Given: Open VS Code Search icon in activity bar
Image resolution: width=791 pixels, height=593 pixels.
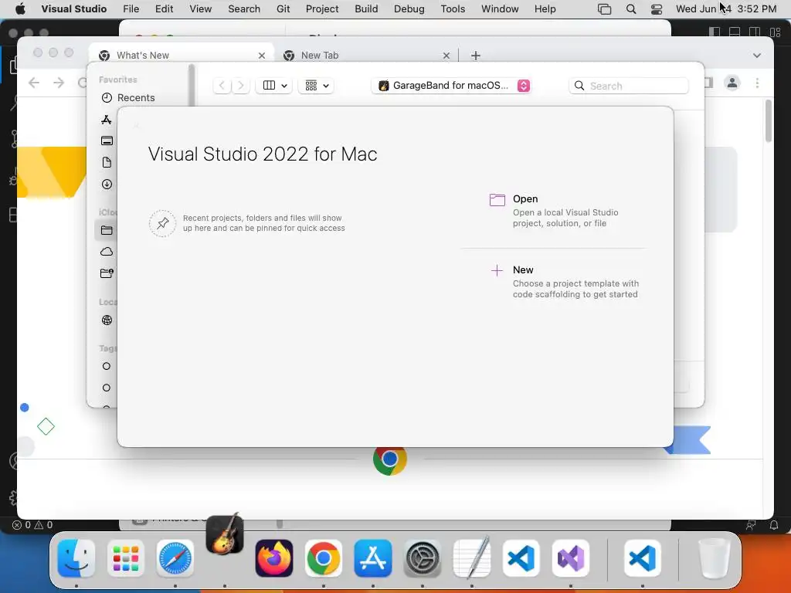Looking at the screenshot, I should tap(13, 103).
